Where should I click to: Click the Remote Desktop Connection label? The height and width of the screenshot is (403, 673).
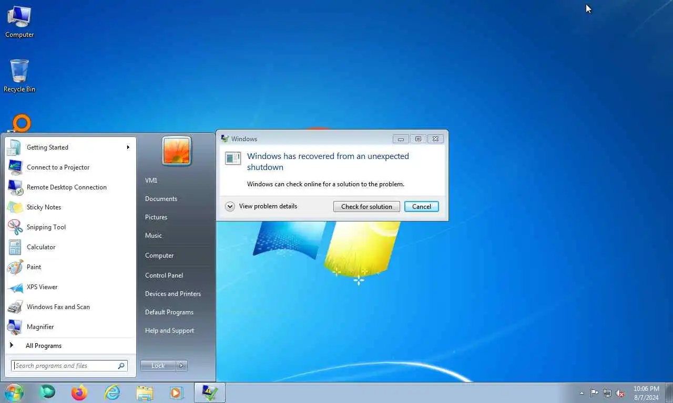67,187
